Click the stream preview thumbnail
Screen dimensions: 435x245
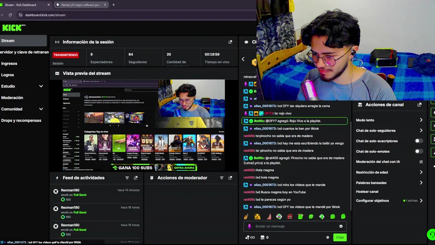pos(143,125)
